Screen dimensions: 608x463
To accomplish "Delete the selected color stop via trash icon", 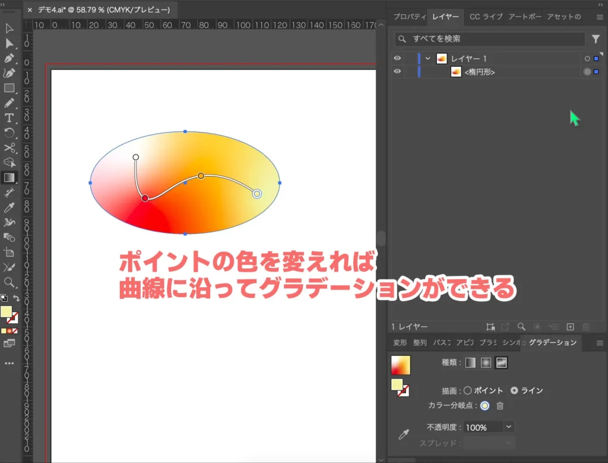I will 499,405.
